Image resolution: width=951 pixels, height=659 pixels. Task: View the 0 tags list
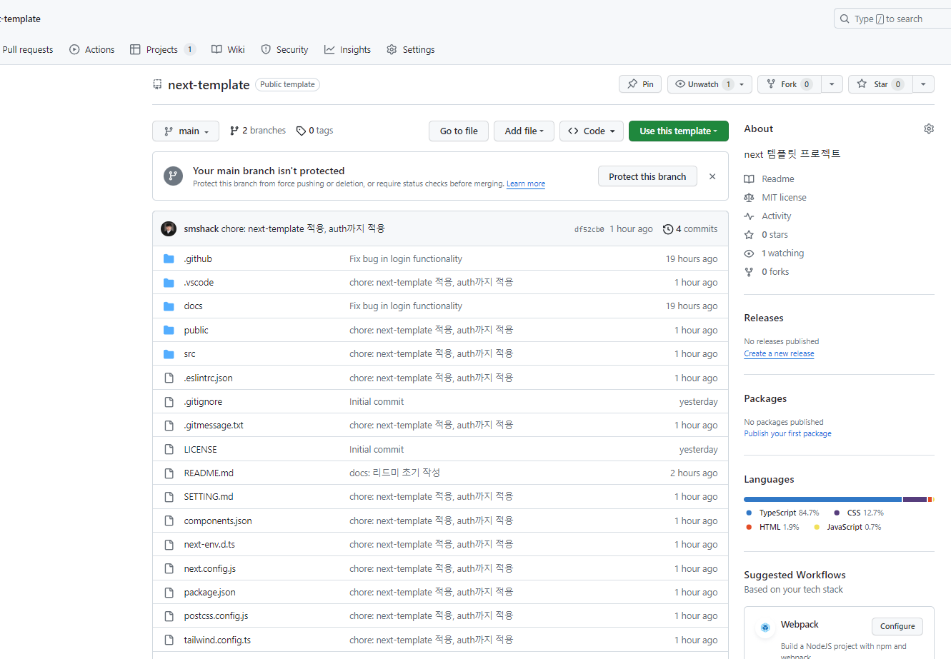[x=314, y=131]
